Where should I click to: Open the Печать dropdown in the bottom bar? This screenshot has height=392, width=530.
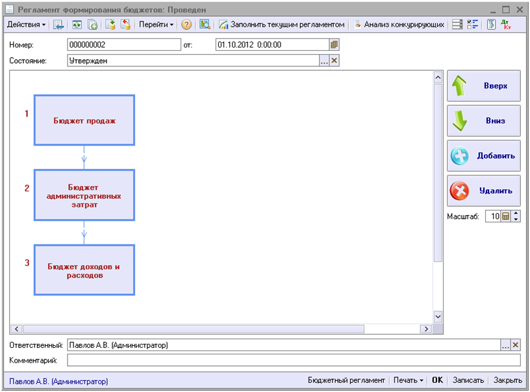point(408,380)
